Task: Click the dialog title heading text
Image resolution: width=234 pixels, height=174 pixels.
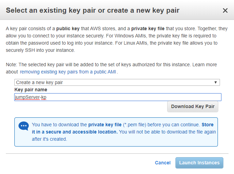Action: tap(93, 11)
